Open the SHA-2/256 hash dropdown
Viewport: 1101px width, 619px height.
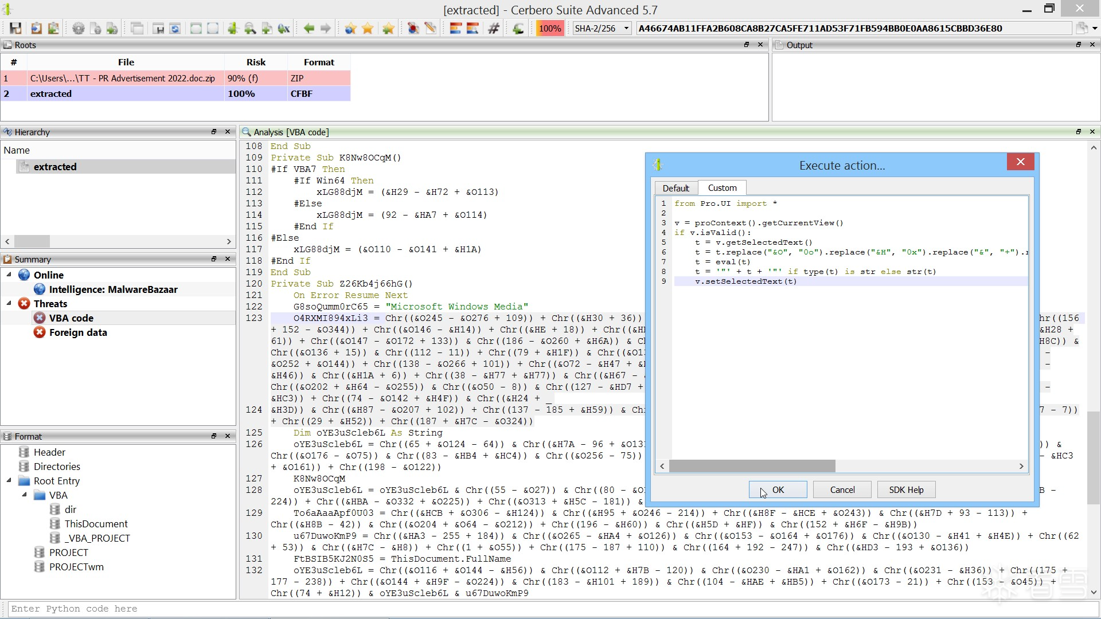[626, 28]
